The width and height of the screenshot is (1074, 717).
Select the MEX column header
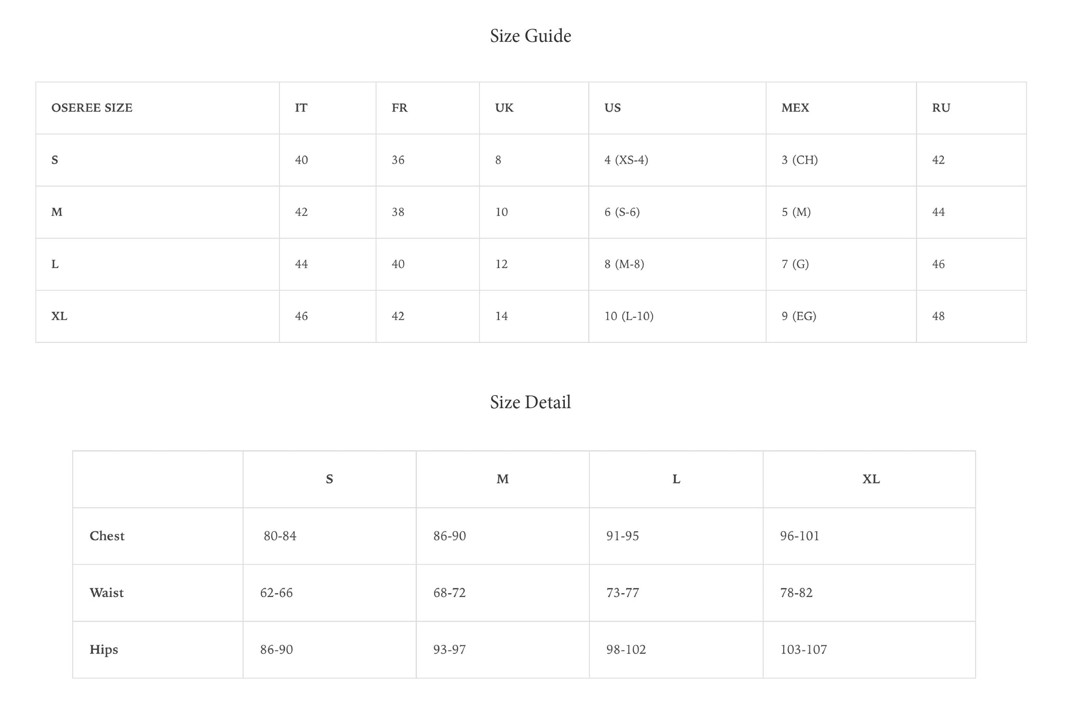pyautogui.click(x=795, y=108)
